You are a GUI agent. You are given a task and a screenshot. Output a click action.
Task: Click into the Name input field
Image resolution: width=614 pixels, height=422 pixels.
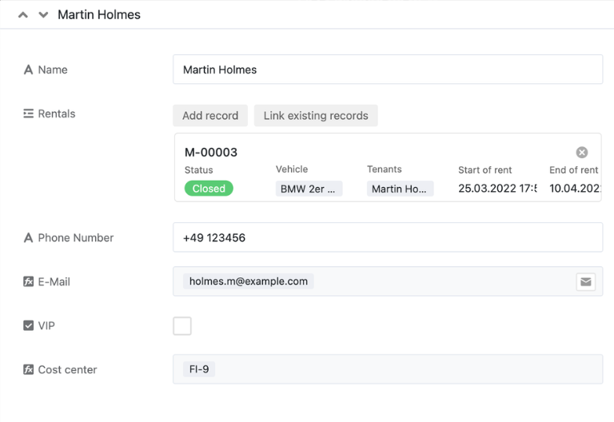point(387,70)
